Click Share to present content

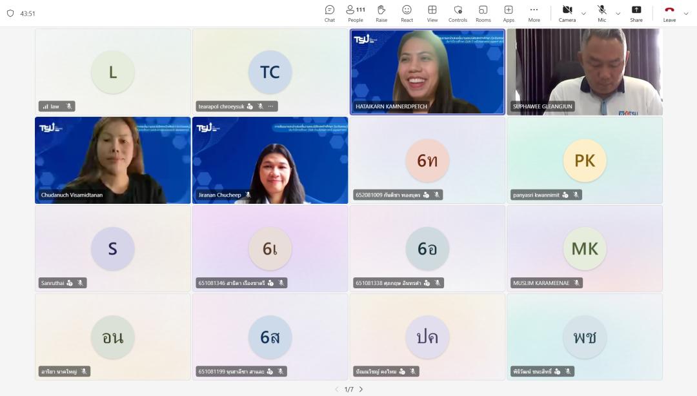(636, 13)
